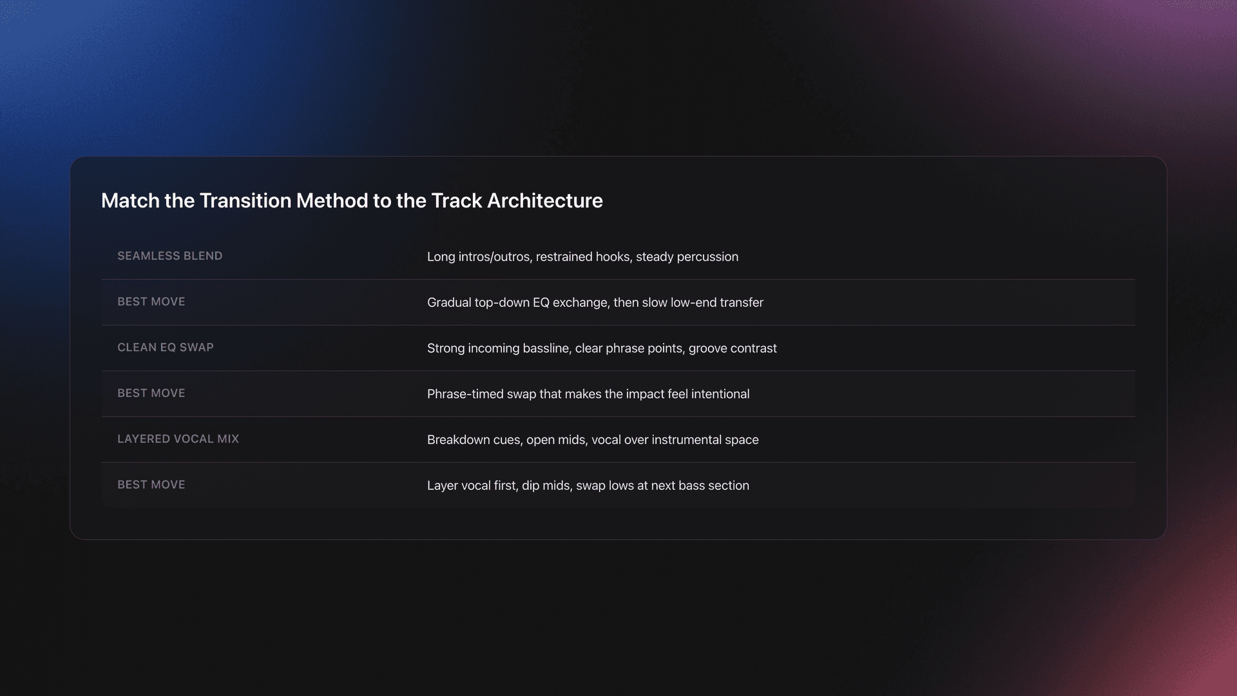Click the slide title about Transition Method
The height and width of the screenshot is (696, 1237).
coord(352,200)
